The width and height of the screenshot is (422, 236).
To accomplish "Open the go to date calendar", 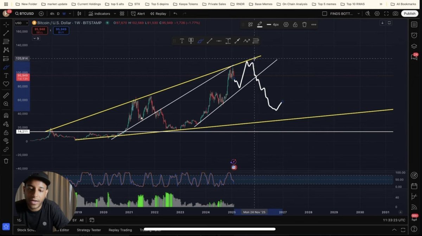I will coord(91,220).
